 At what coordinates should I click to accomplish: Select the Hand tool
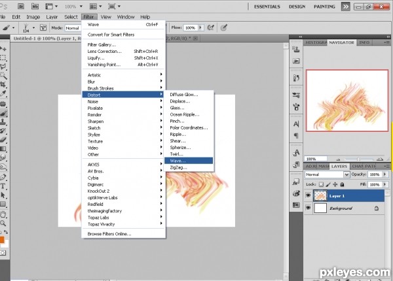tap(3, 214)
